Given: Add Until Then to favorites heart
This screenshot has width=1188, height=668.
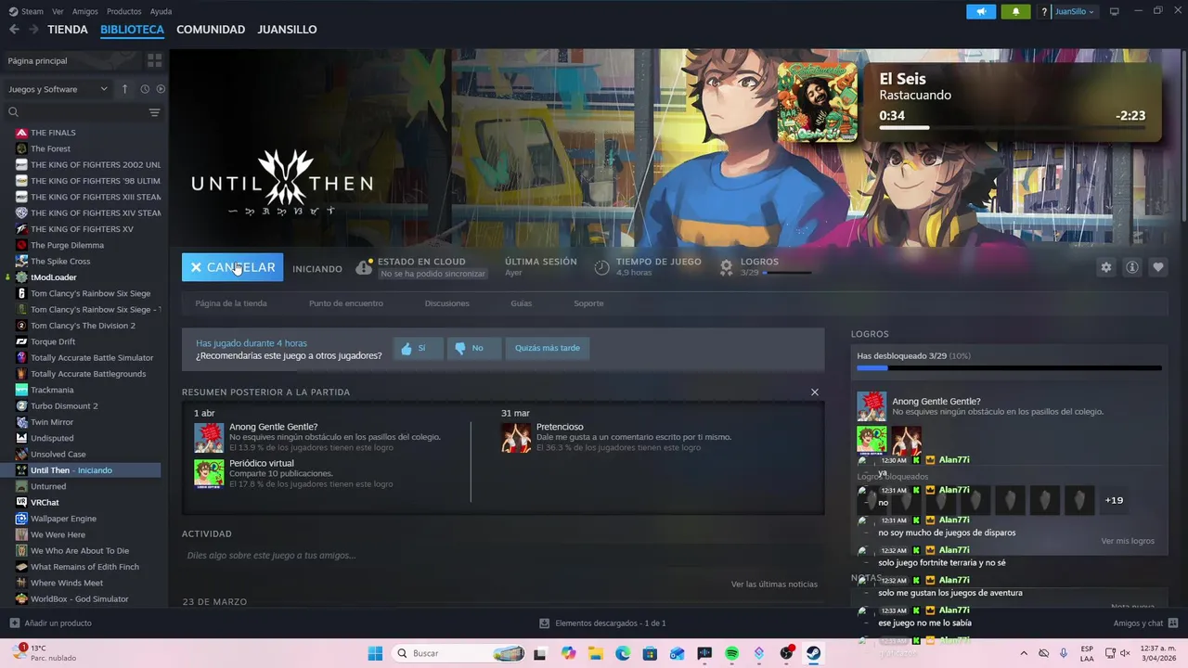Looking at the screenshot, I should click(1157, 267).
